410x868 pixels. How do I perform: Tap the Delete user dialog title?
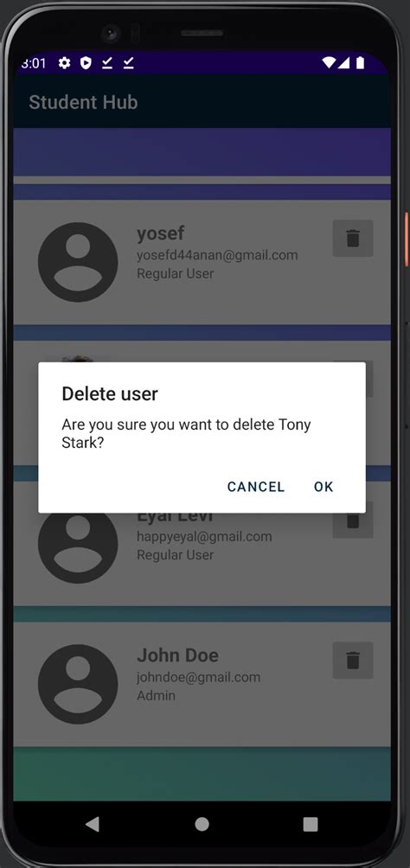click(x=110, y=393)
